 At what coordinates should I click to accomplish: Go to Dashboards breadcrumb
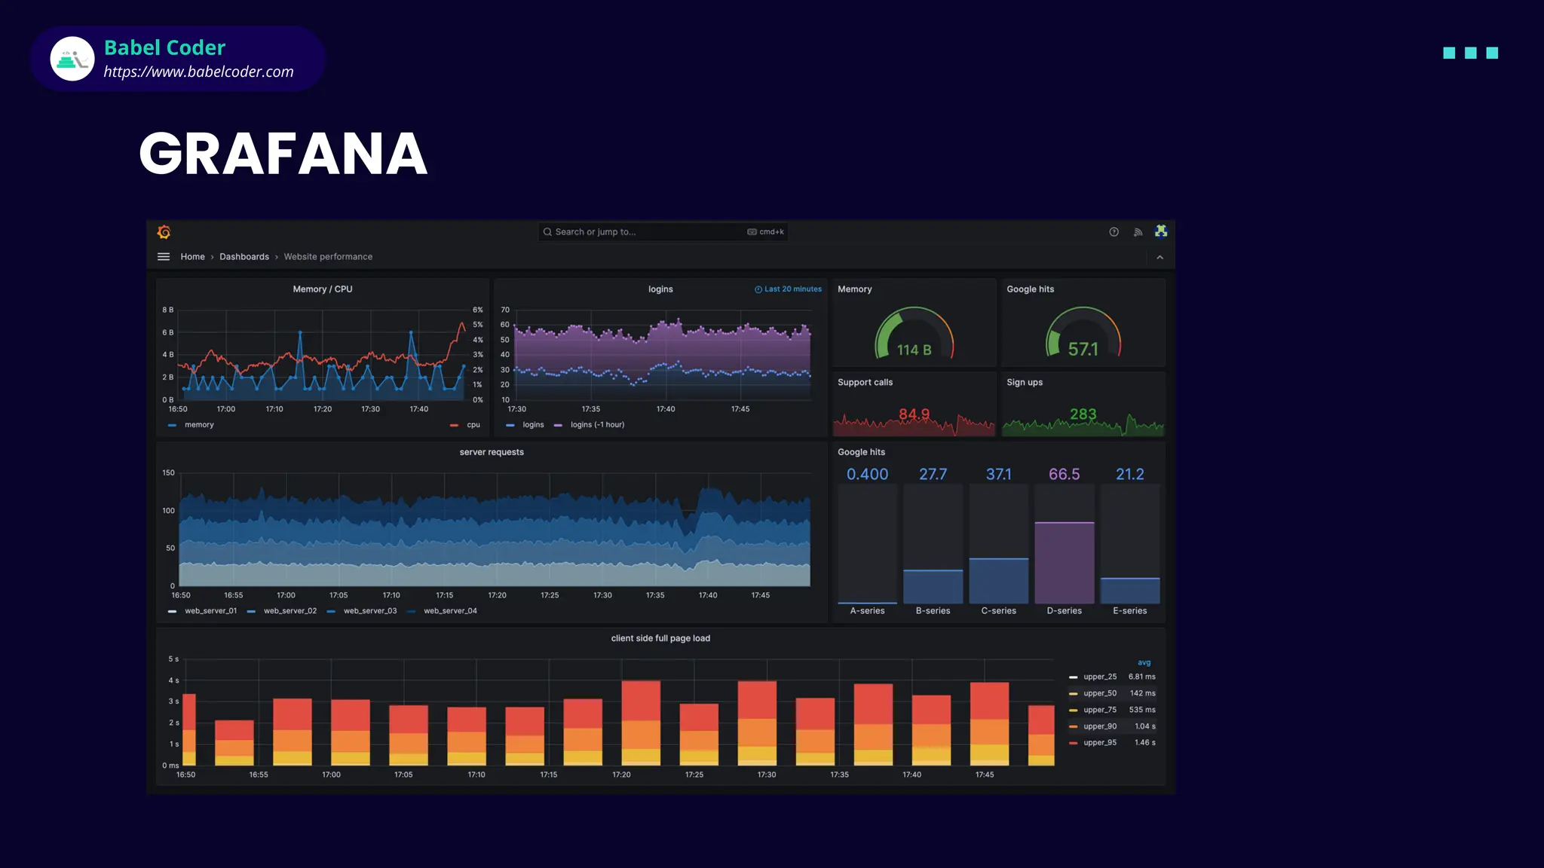(x=244, y=257)
